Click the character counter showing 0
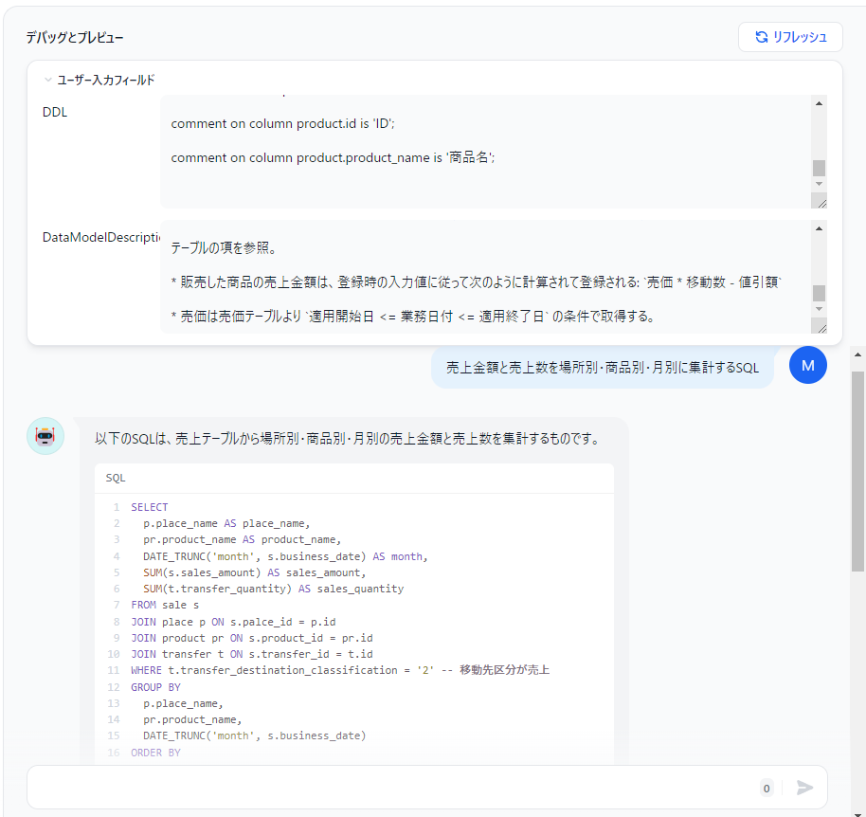The height and width of the screenshot is (817, 866). point(767,789)
